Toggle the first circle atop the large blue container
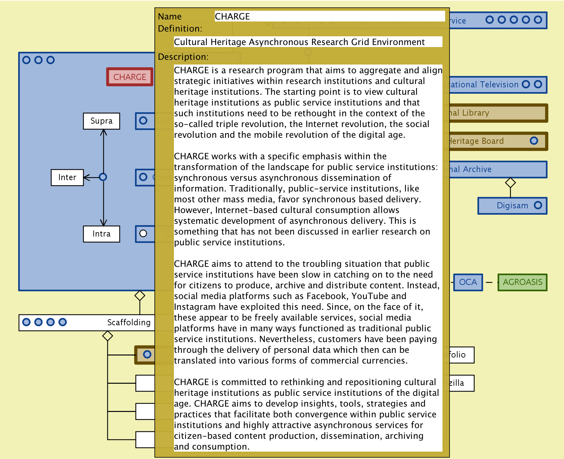564x459 pixels. pos(26,60)
